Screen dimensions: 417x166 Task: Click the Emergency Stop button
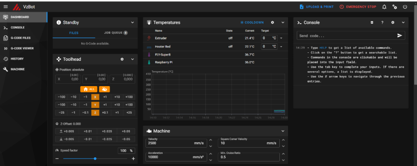pos(358,7)
